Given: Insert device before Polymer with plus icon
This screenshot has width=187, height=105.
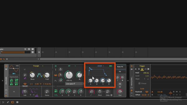Looking at the screenshot, I should point(2,81).
